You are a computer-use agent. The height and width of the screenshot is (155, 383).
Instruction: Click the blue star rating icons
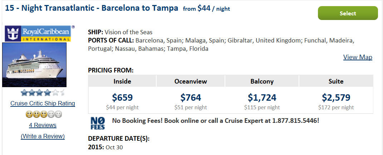[43, 93]
